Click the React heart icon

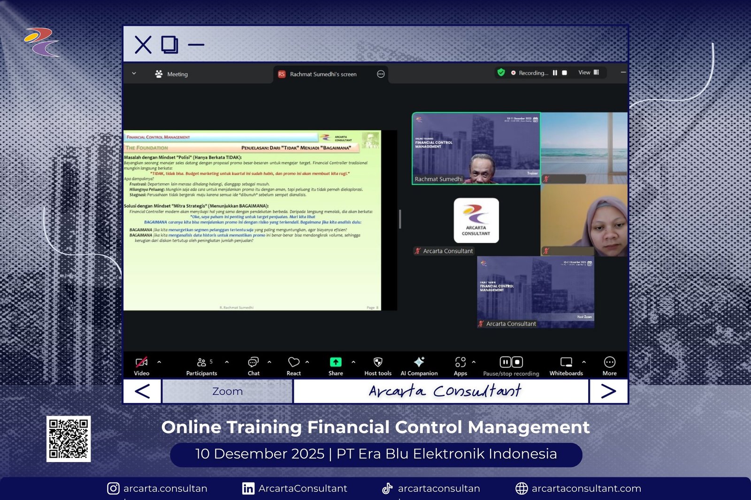(294, 362)
